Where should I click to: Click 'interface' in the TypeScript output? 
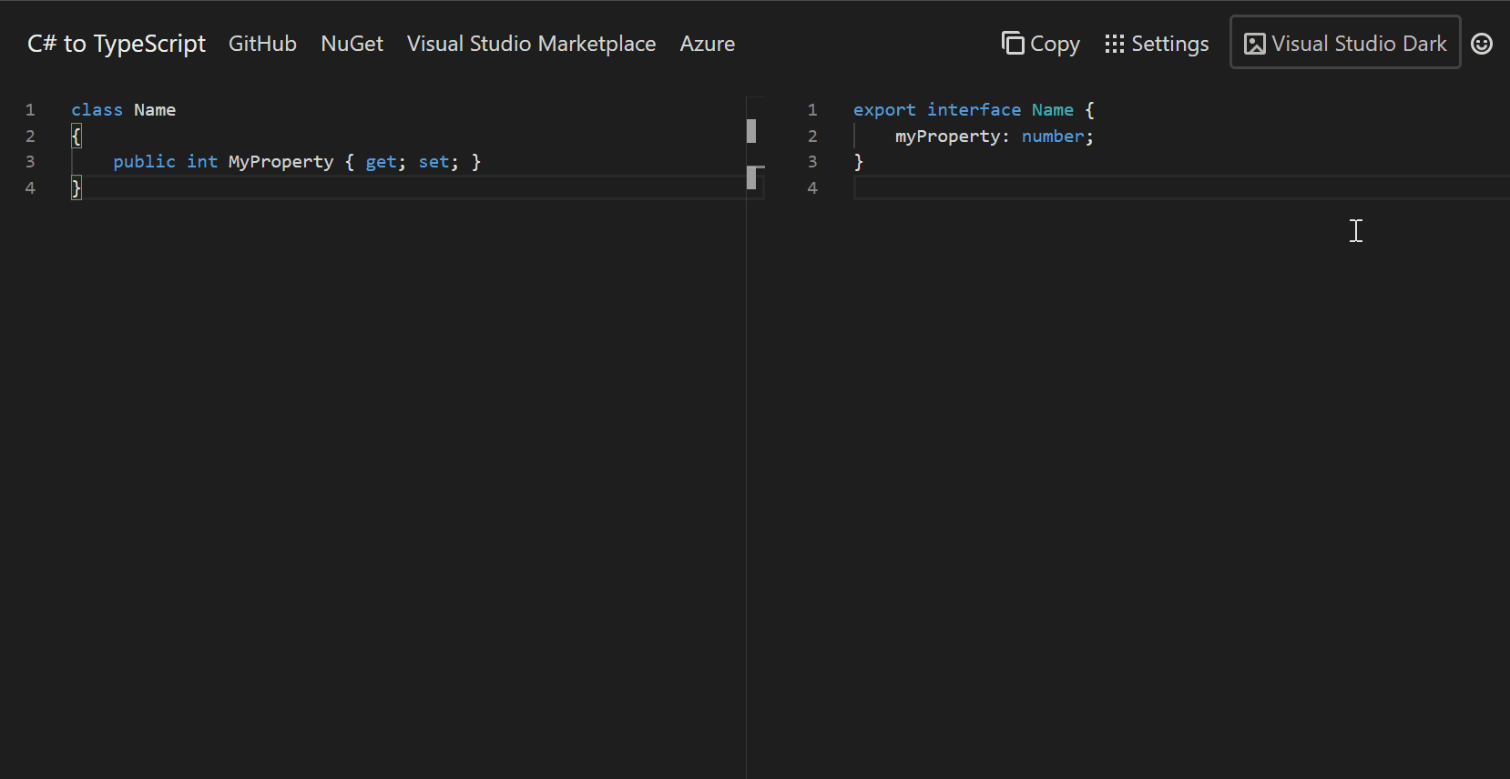pyautogui.click(x=974, y=110)
